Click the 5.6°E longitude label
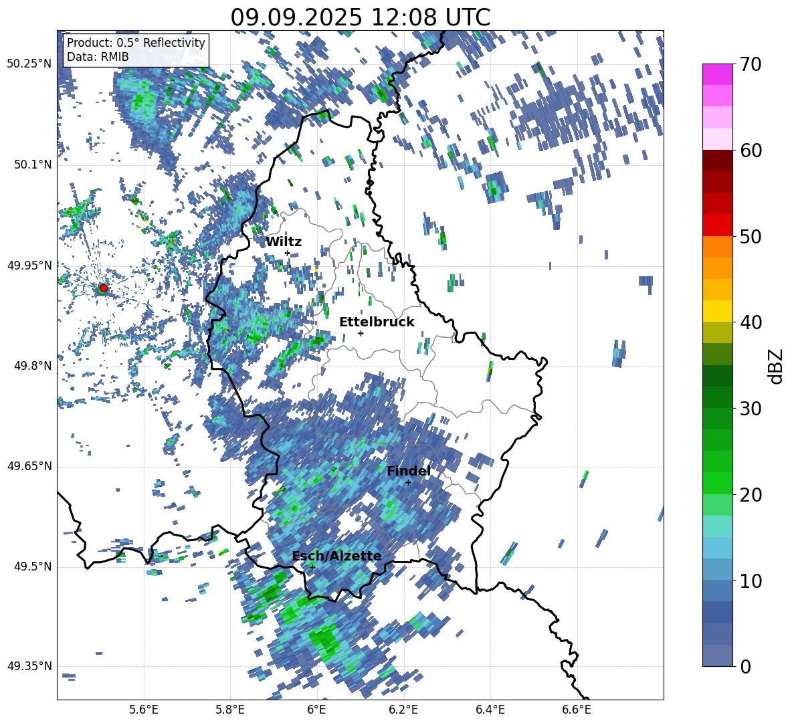Viewport: 792px width, 723px height. pos(144,710)
